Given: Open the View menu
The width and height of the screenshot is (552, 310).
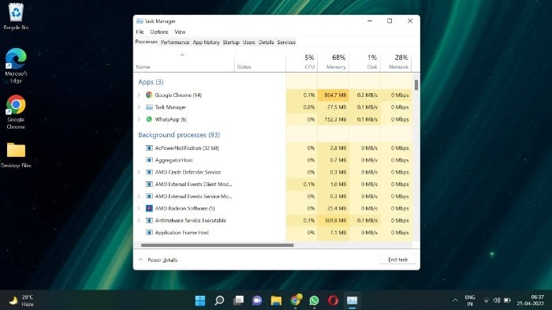Looking at the screenshot, I should (x=180, y=32).
